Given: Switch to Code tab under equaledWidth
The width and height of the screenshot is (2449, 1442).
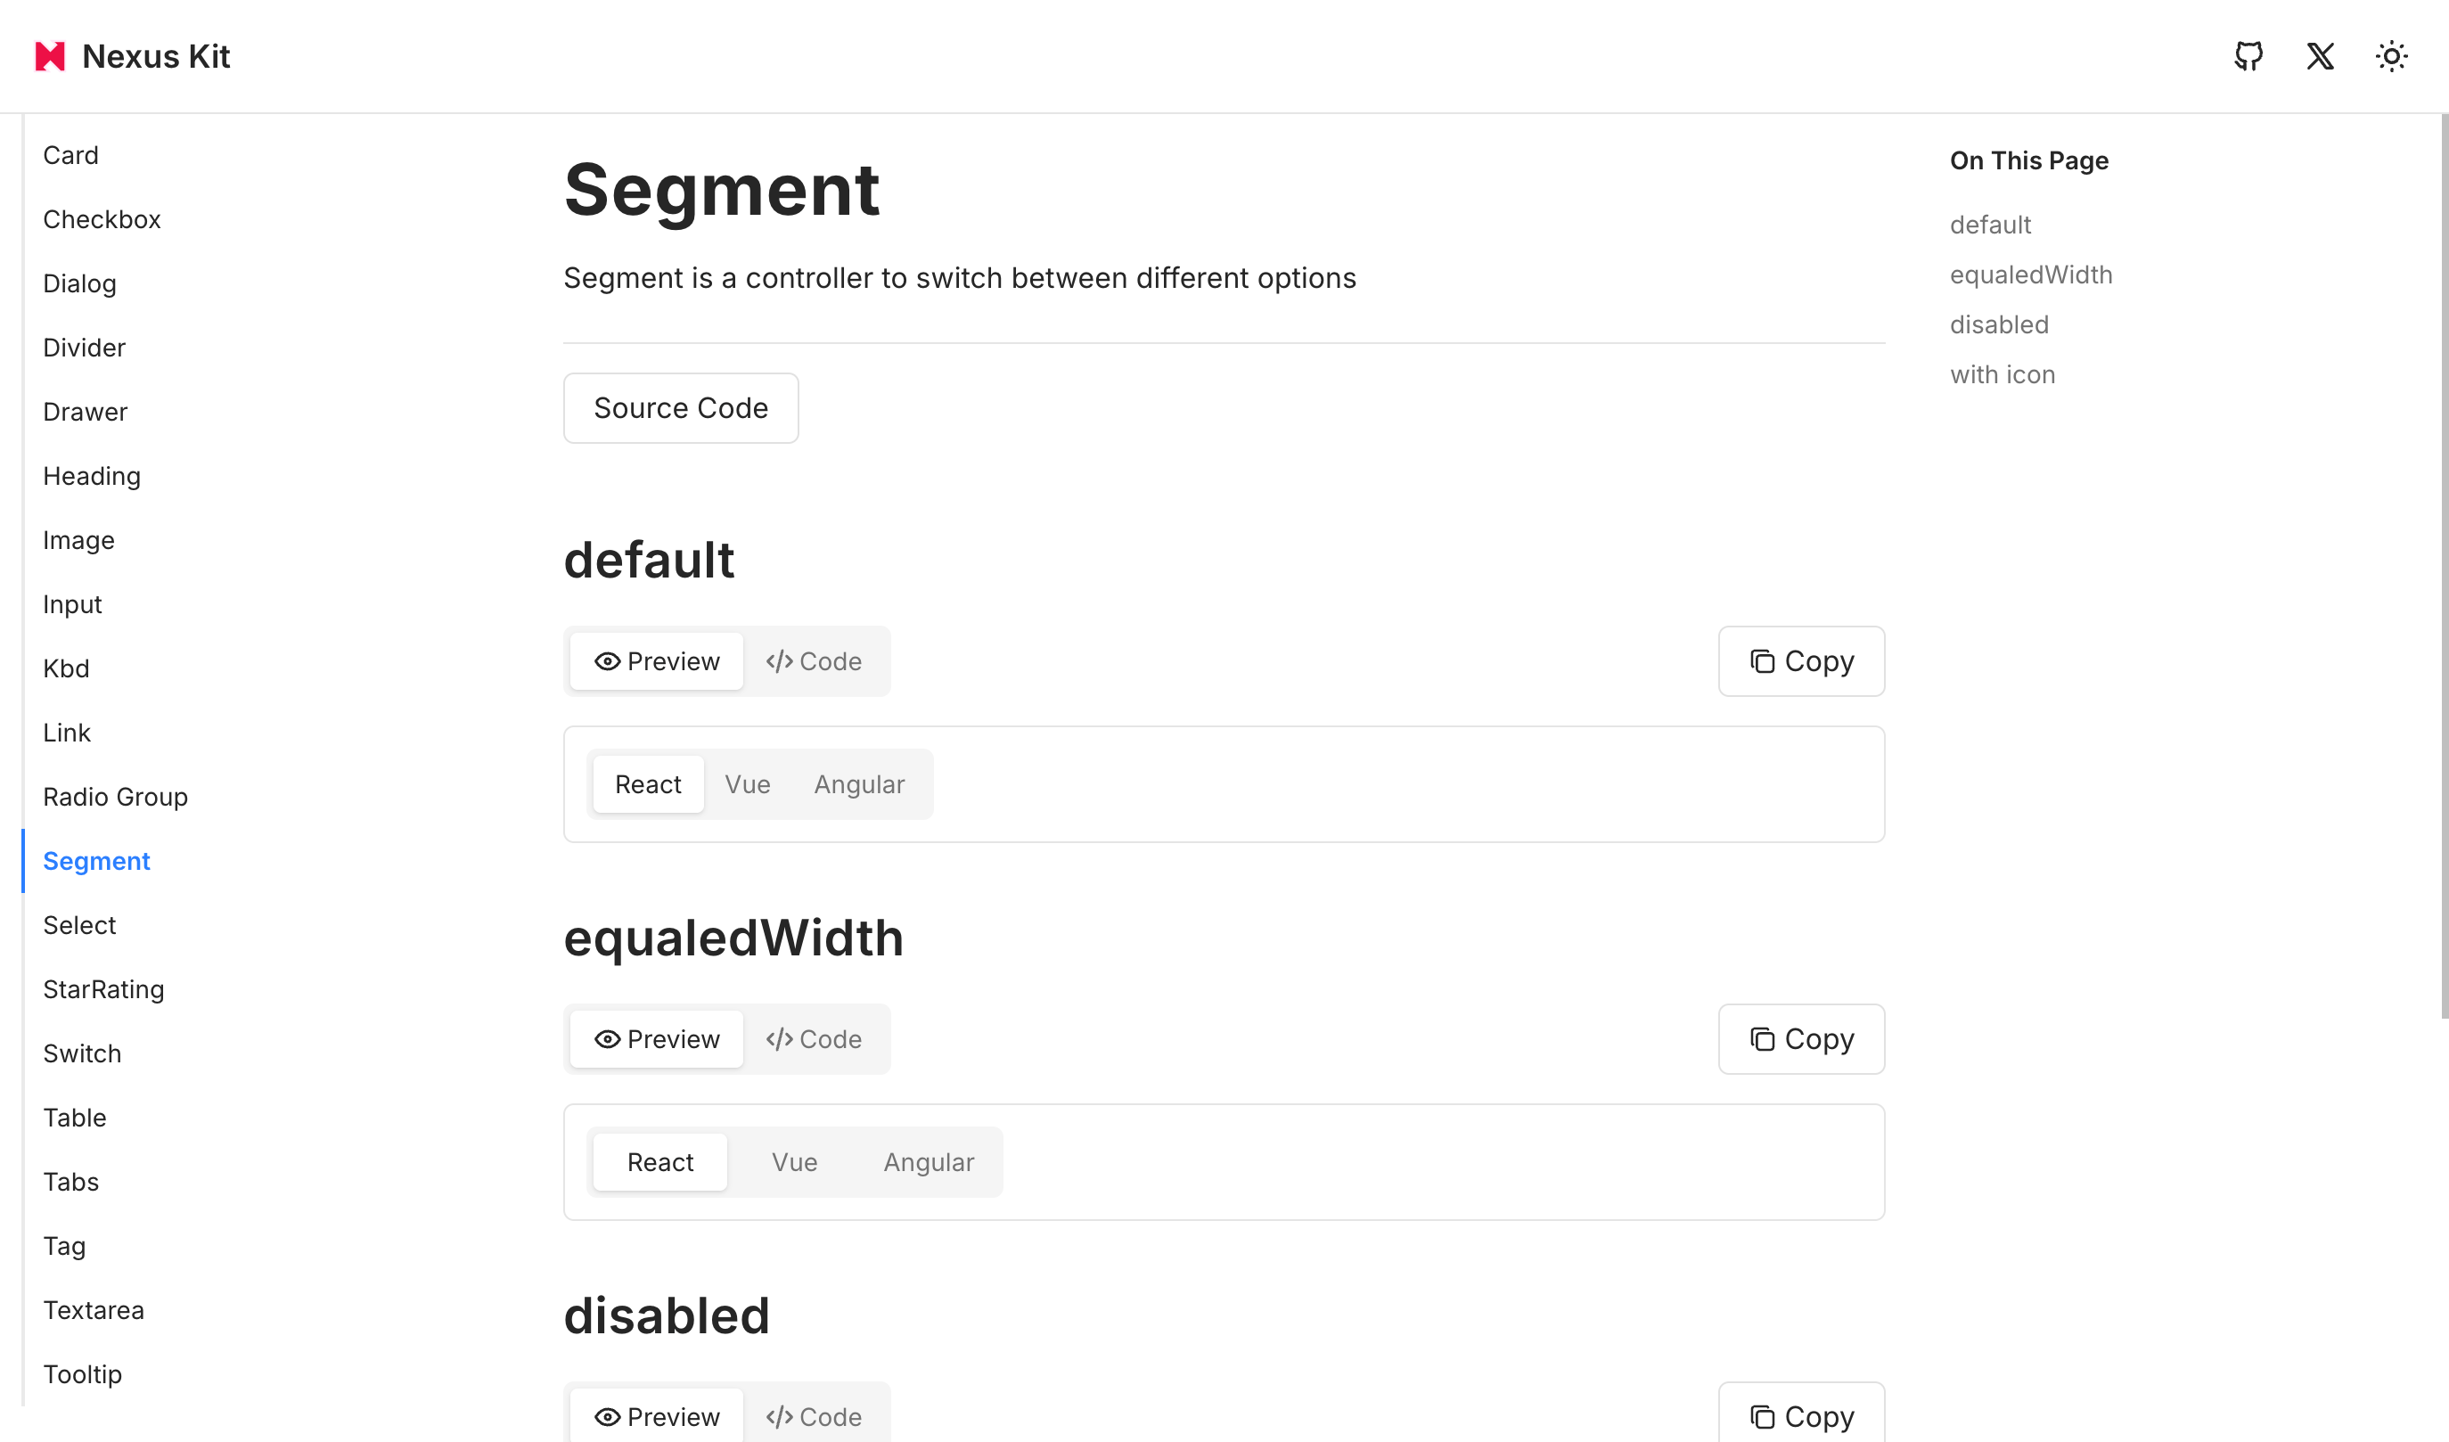Looking at the screenshot, I should (814, 1040).
